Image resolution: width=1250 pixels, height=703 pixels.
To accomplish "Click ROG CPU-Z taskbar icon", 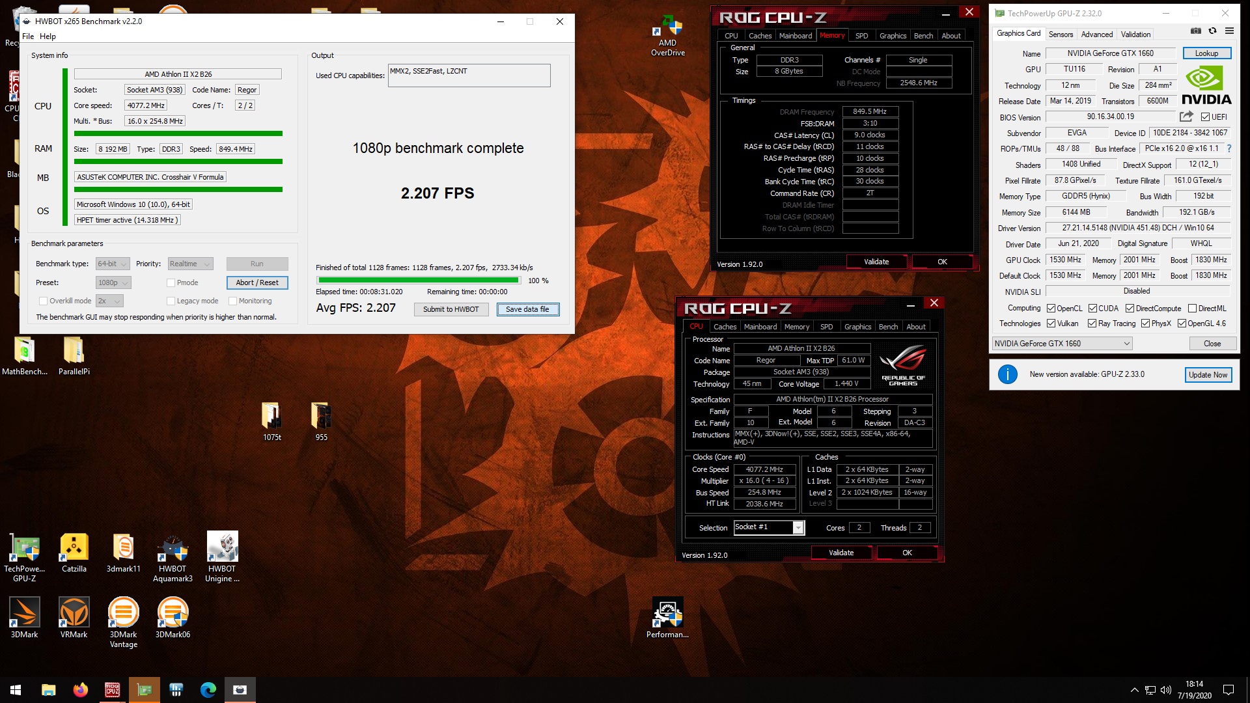I will 112,690.
